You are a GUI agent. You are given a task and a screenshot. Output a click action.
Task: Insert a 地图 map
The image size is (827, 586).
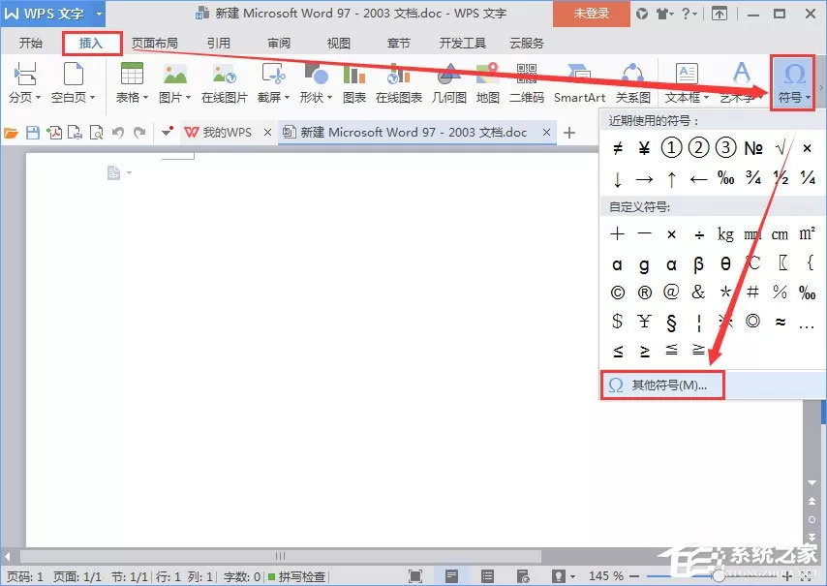point(487,82)
